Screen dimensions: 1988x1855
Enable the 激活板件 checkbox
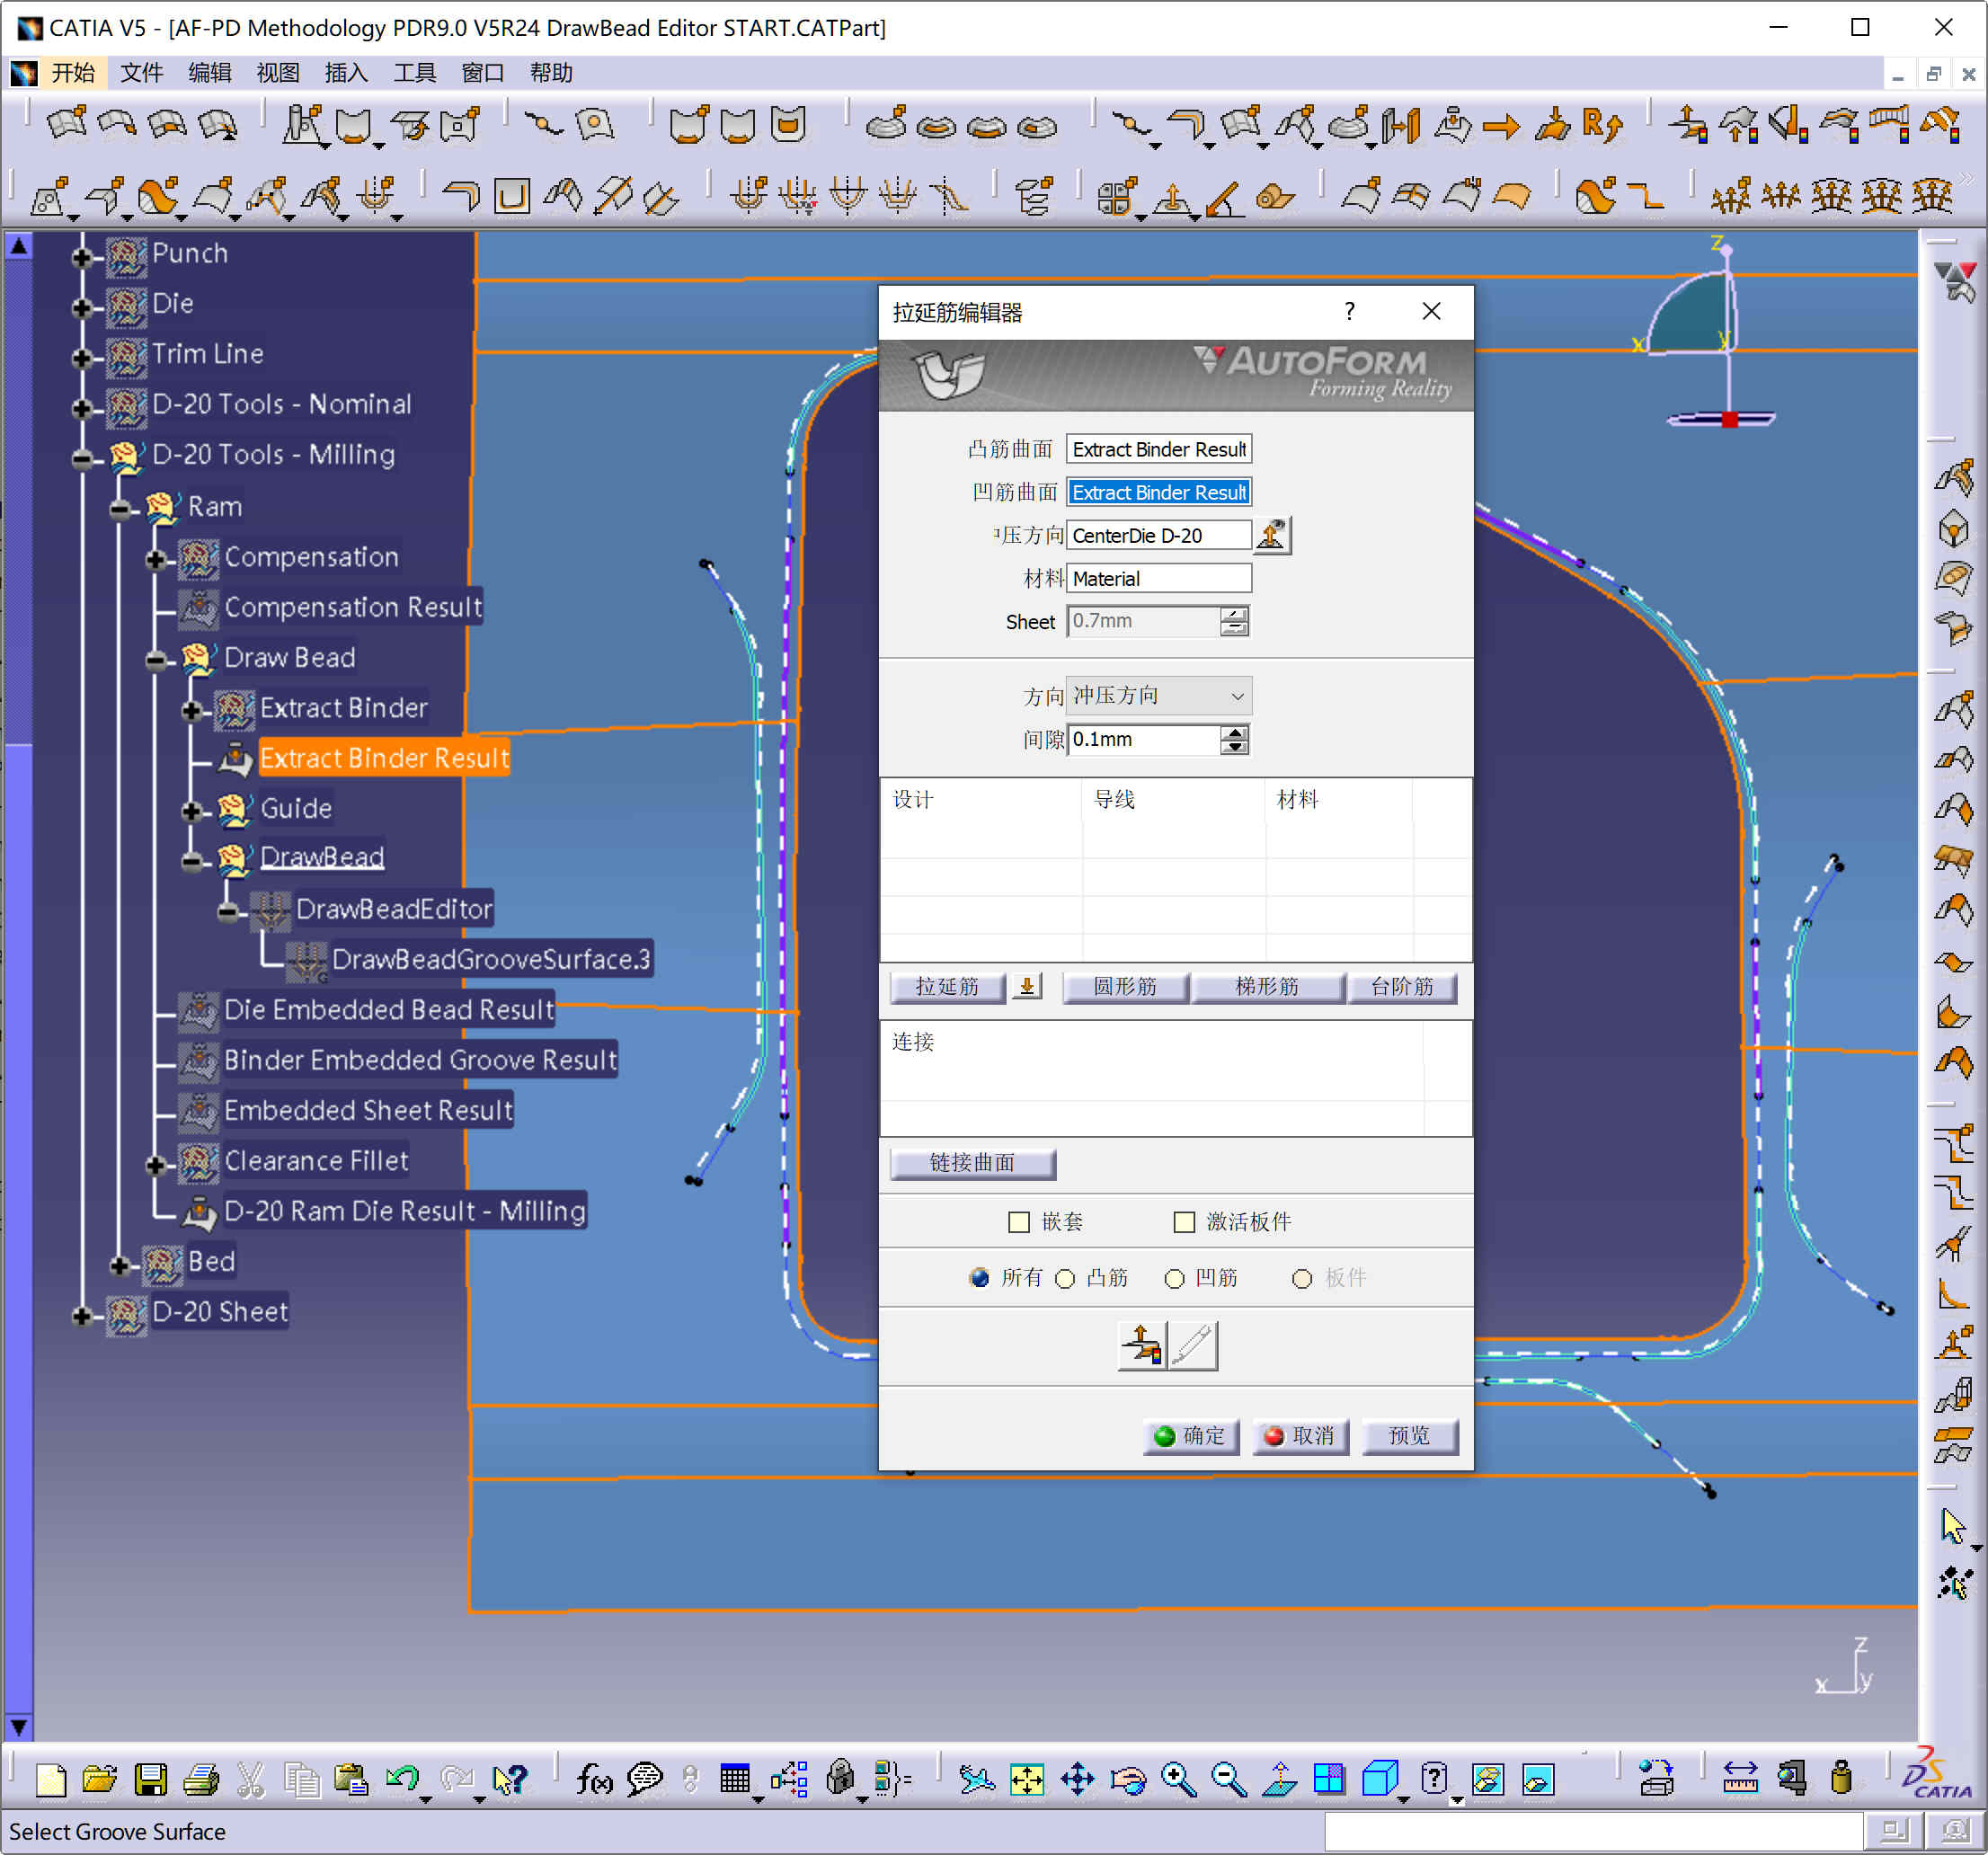coord(1184,1221)
